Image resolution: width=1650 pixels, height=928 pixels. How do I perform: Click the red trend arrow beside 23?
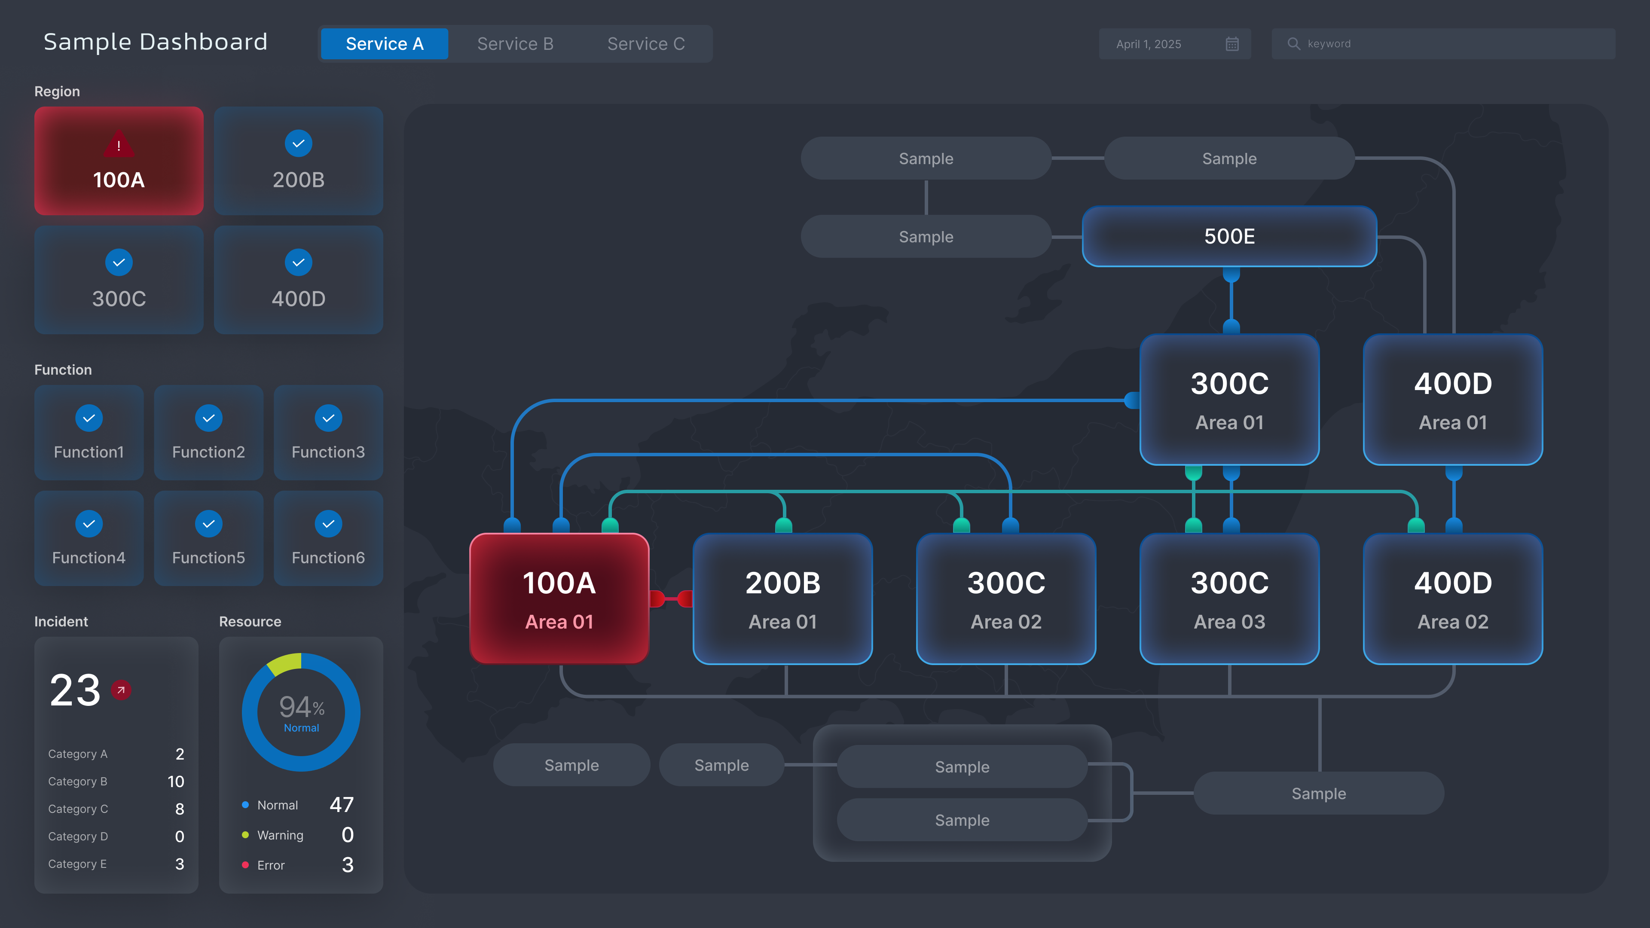tap(120, 690)
